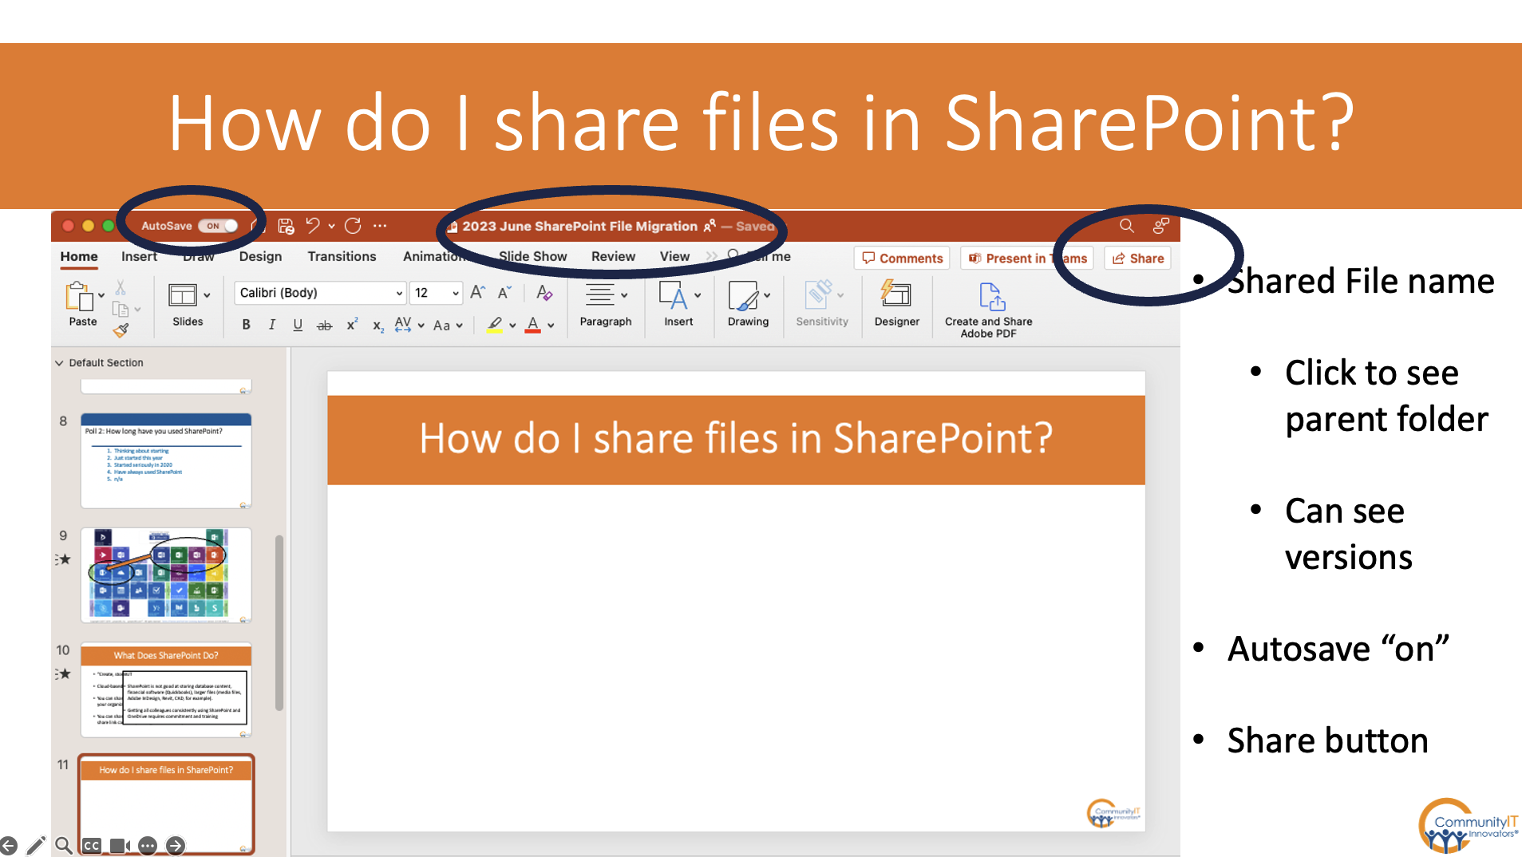Open the Review tab
The width and height of the screenshot is (1522, 857).
[x=612, y=256]
